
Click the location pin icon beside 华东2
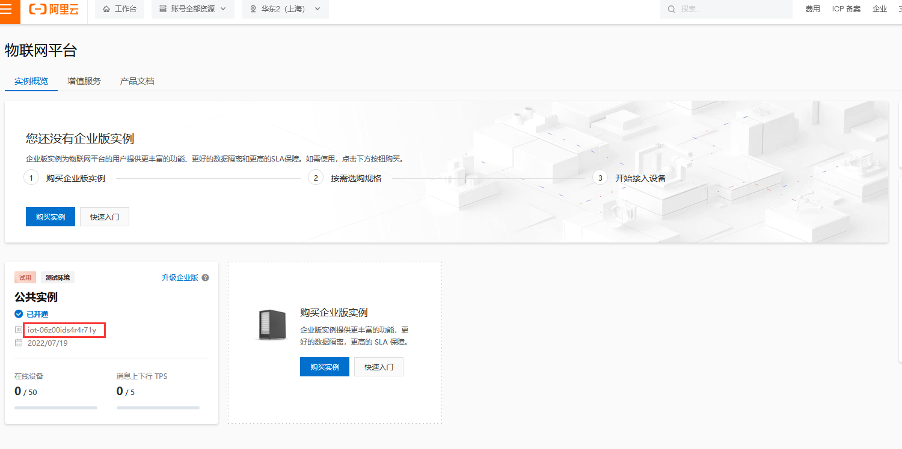(x=253, y=9)
